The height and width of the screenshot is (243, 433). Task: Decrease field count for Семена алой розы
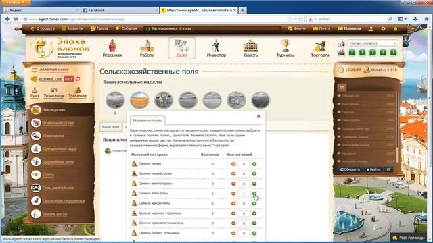click(233, 194)
